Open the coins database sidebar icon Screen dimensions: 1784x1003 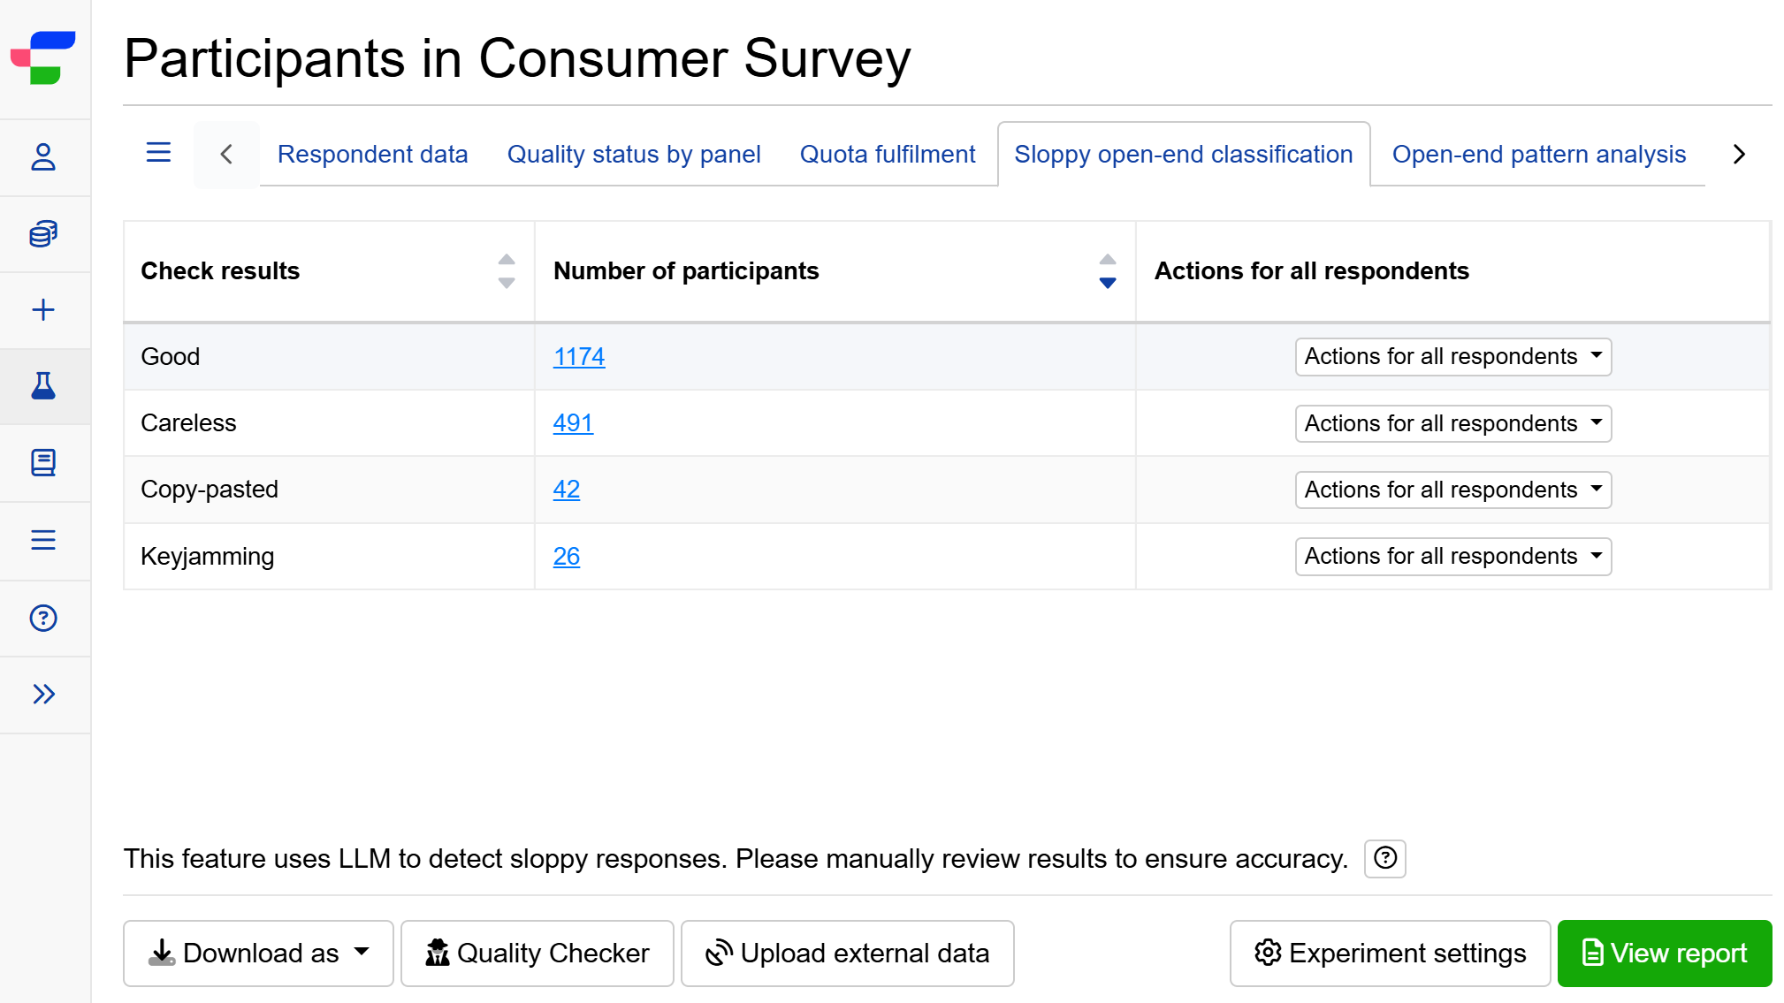[x=43, y=234]
